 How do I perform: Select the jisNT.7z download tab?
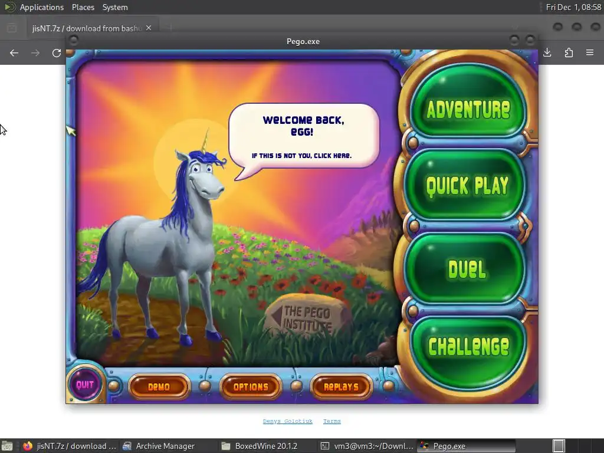[91, 28]
